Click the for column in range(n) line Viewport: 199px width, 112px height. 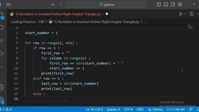click(66, 58)
